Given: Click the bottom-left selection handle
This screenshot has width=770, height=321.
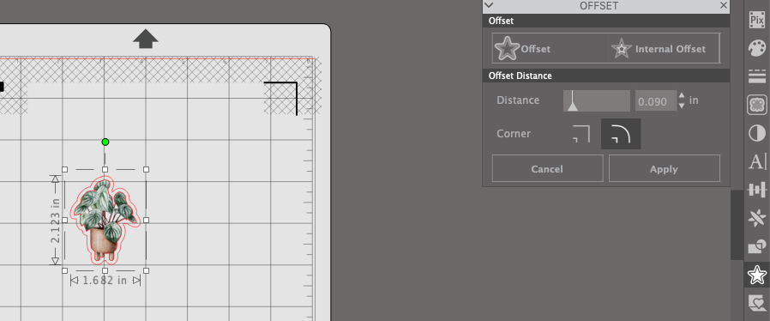Looking at the screenshot, I should (65, 271).
